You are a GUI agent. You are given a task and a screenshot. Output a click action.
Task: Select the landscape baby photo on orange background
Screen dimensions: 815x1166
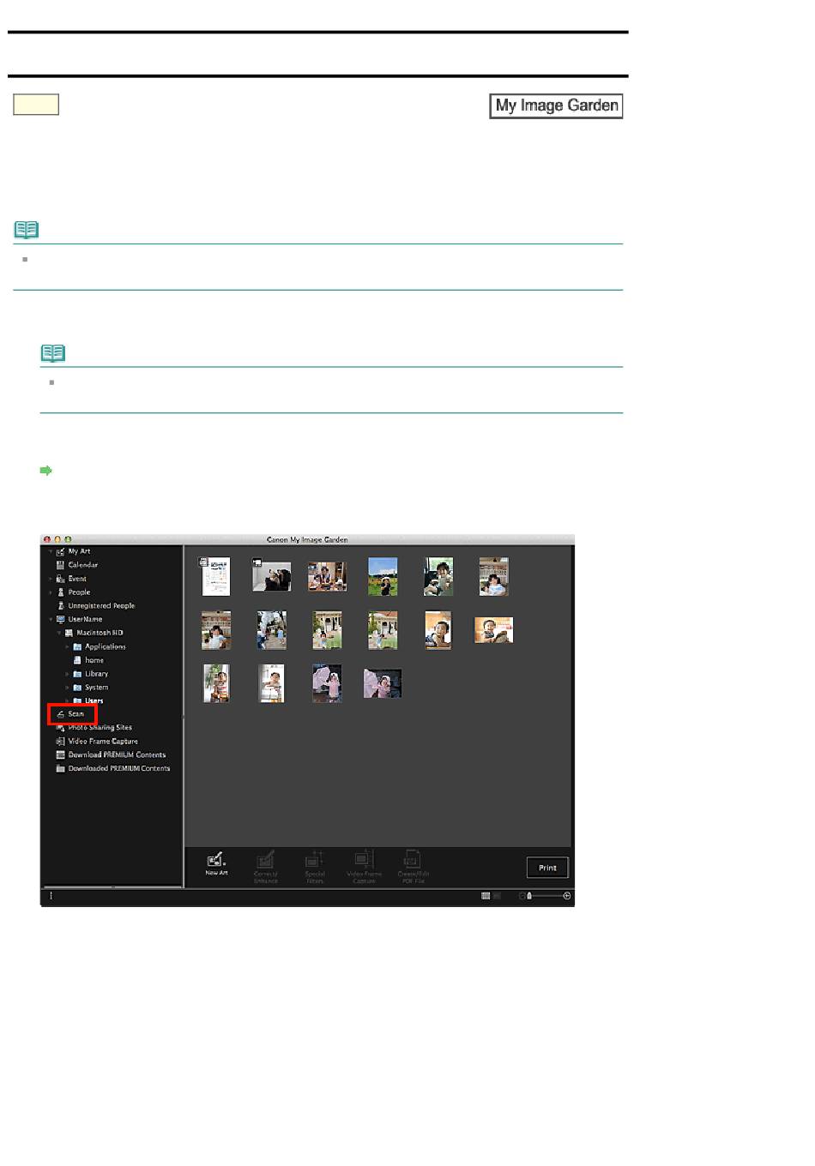[x=493, y=630]
